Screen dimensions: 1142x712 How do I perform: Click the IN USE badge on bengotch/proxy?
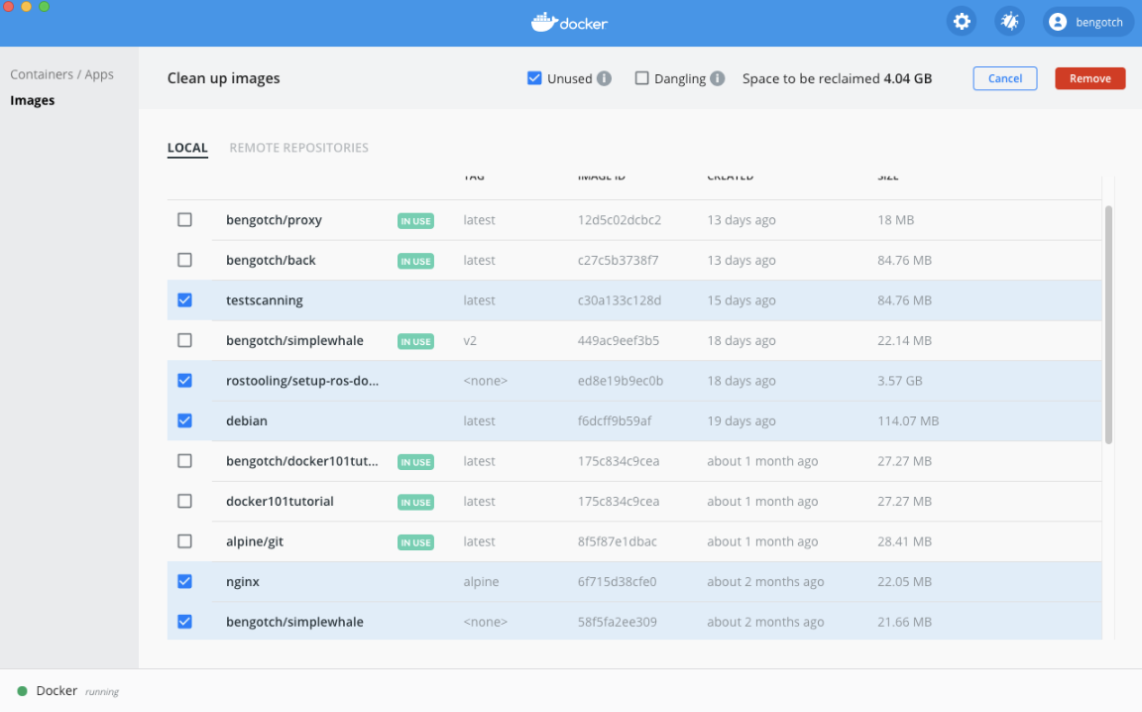click(x=415, y=221)
